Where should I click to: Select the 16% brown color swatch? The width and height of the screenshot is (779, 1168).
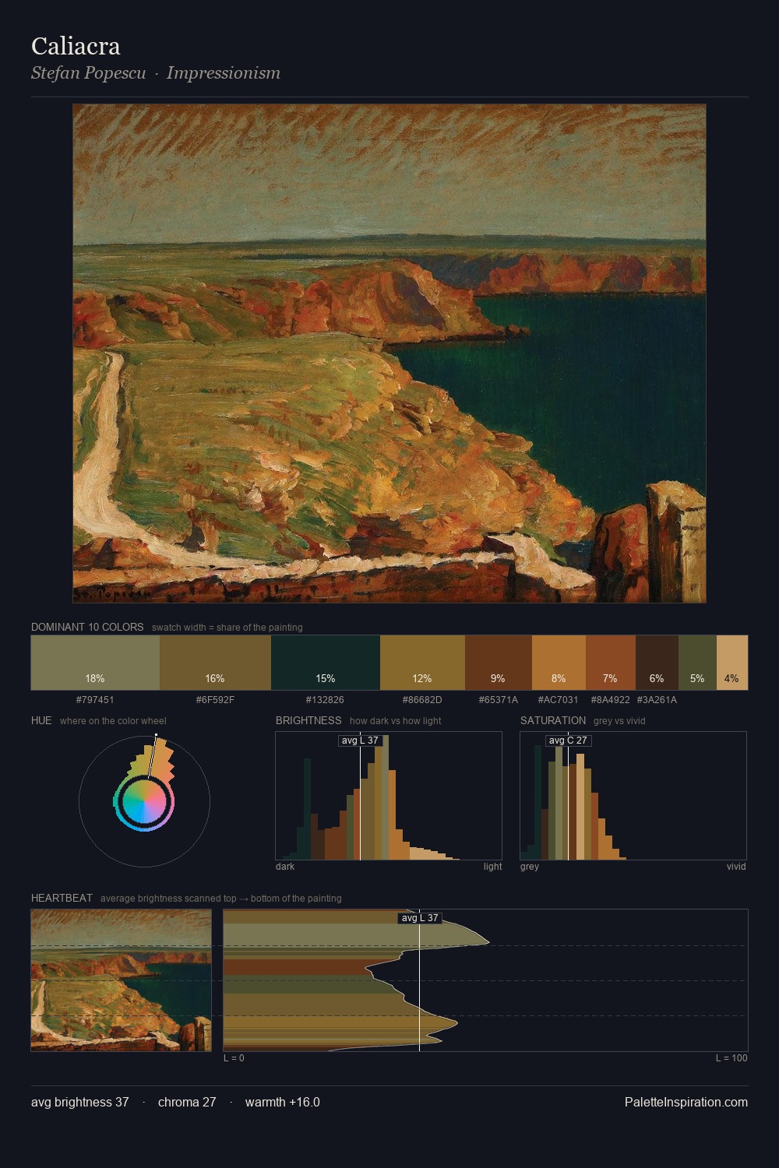click(215, 663)
